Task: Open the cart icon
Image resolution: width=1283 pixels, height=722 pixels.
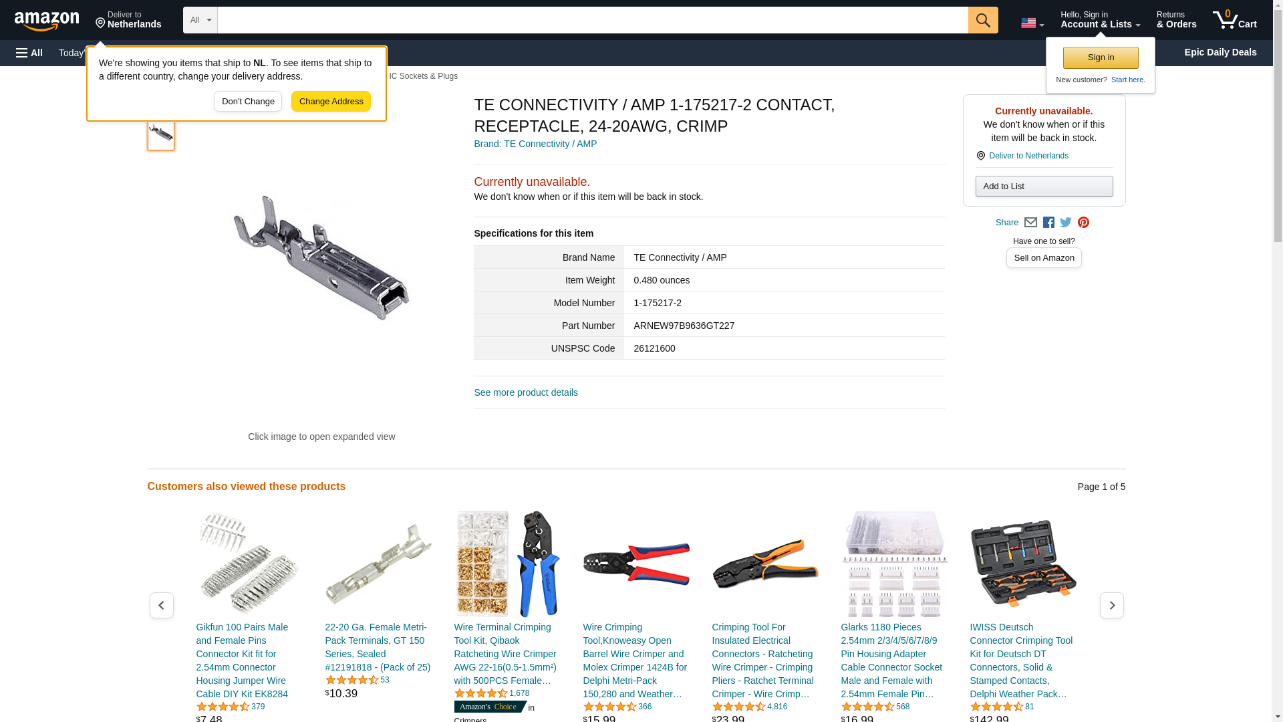Action: (x=1234, y=20)
